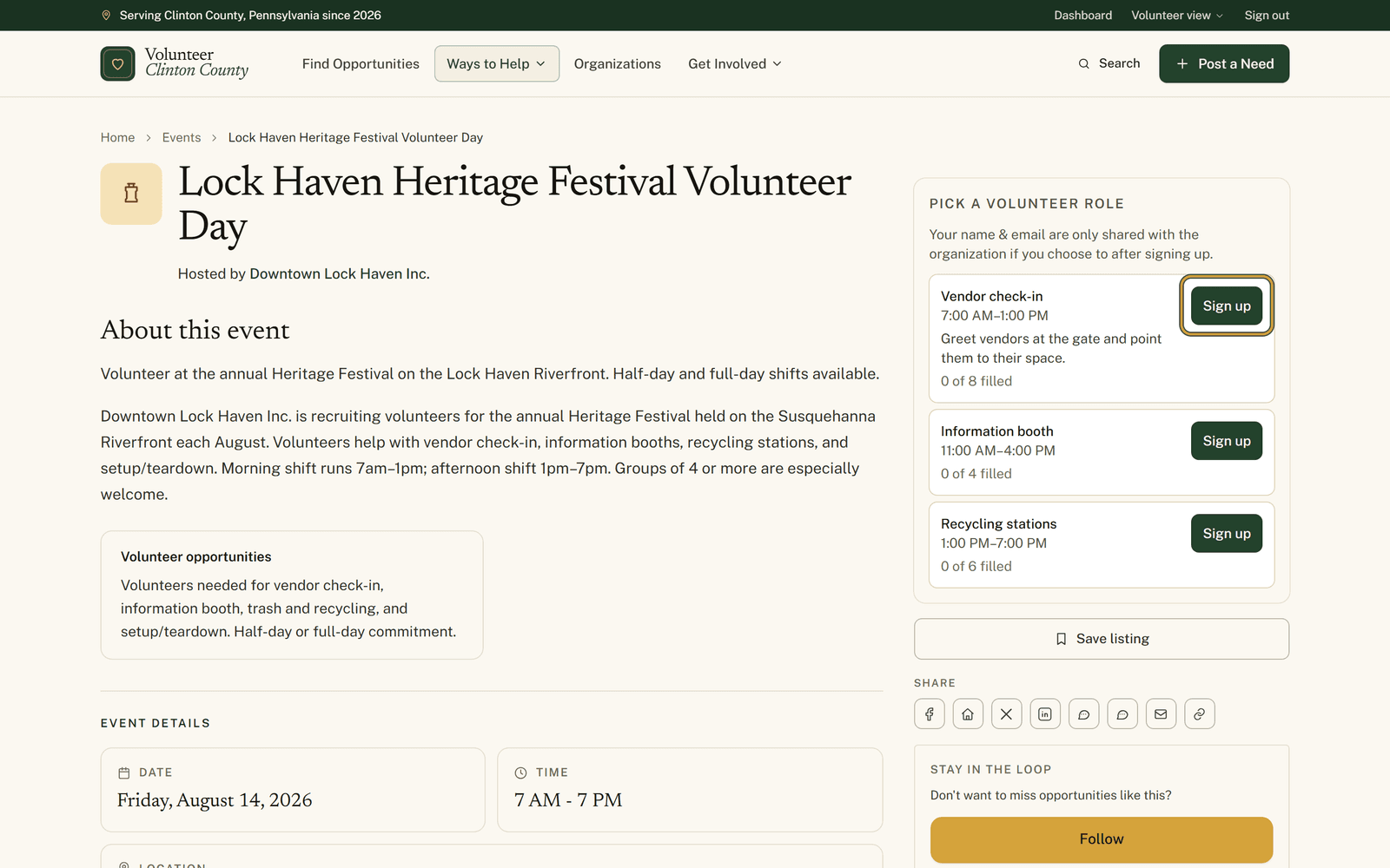Go to Home breadcrumb

click(x=117, y=137)
